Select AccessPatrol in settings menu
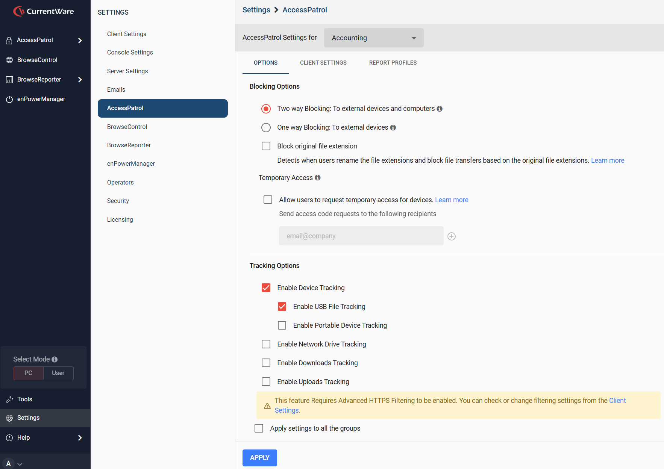664x469 pixels. click(x=163, y=108)
